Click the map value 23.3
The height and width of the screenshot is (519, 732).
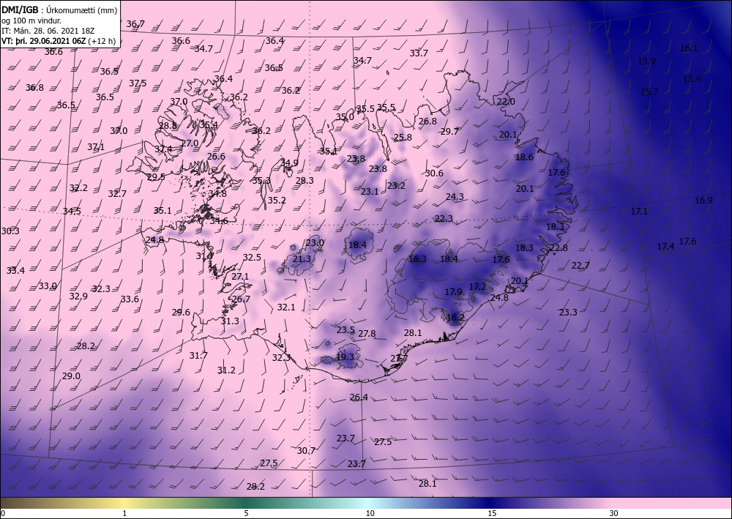tap(568, 313)
